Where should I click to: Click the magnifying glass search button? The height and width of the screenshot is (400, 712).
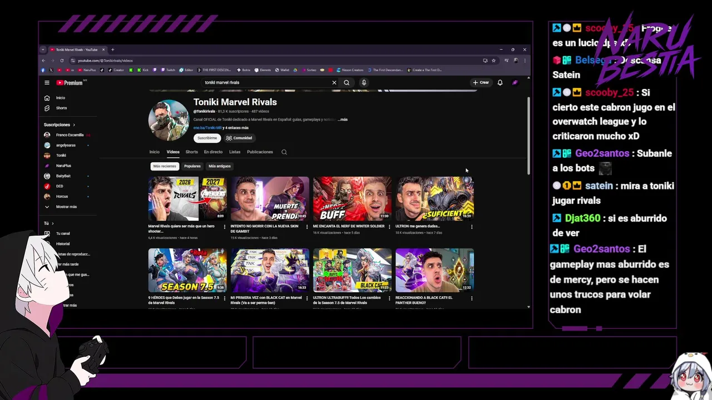347,82
